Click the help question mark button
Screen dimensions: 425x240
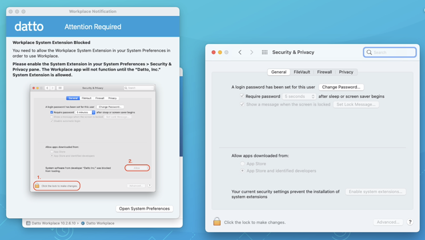click(410, 222)
